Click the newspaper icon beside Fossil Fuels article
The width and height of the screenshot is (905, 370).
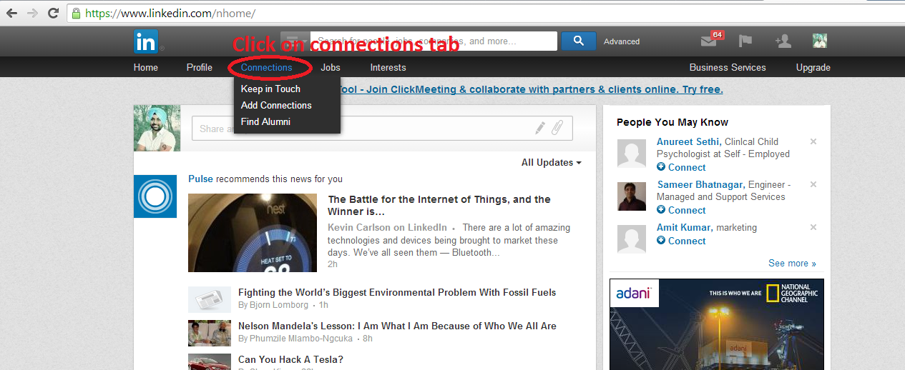[210, 299]
